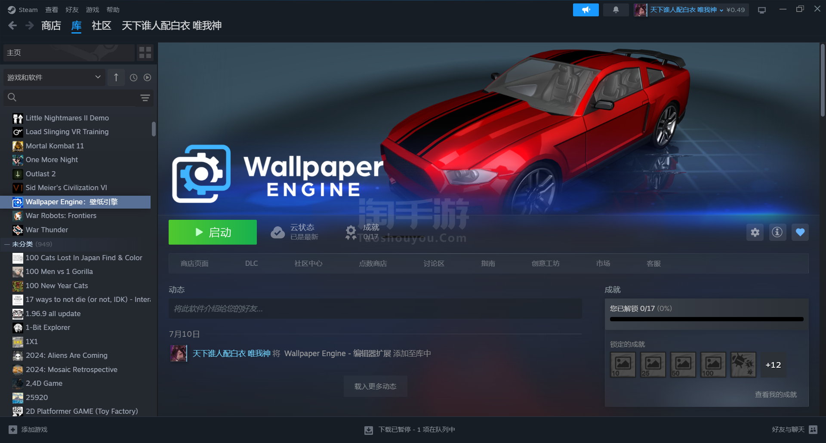
Task: Select War Thunder in library list
Action: (x=76, y=230)
